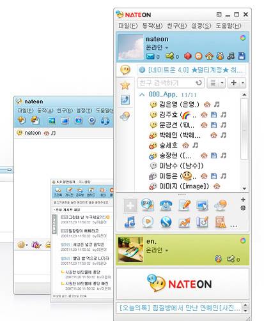
Task: Click the house icon next to 김은영
Action: point(207,104)
